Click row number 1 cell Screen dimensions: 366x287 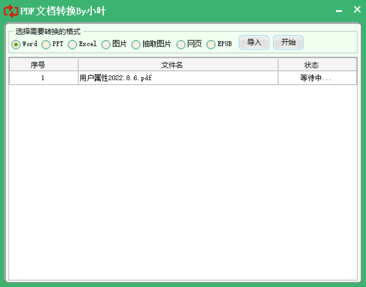point(44,78)
